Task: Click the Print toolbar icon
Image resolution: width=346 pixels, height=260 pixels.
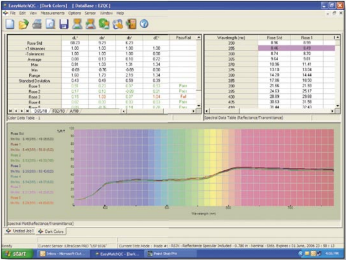Action: tap(37, 24)
